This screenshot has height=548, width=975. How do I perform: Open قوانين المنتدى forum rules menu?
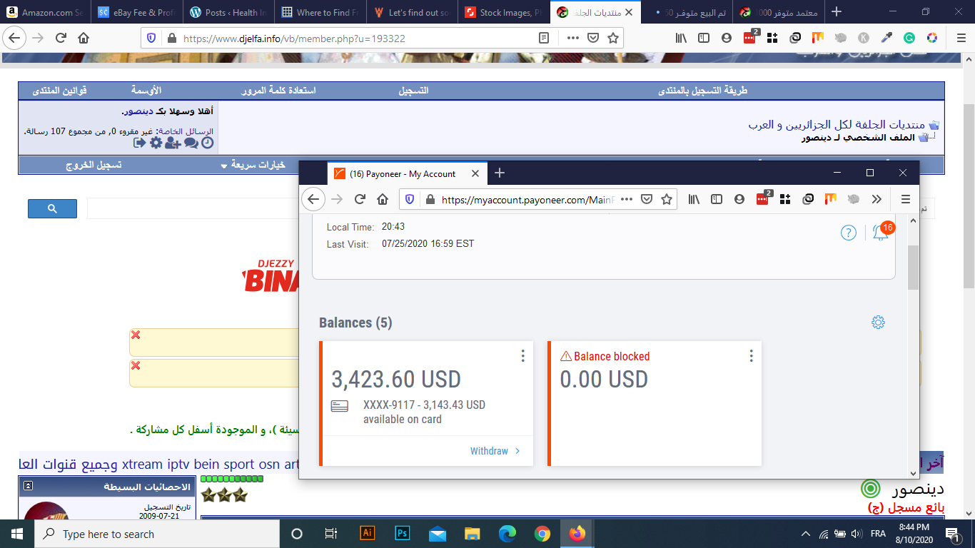[60, 91]
